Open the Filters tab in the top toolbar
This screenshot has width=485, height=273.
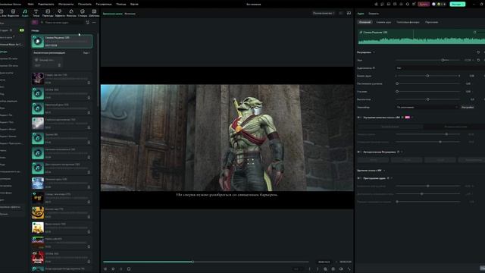click(x=71, y=13)
